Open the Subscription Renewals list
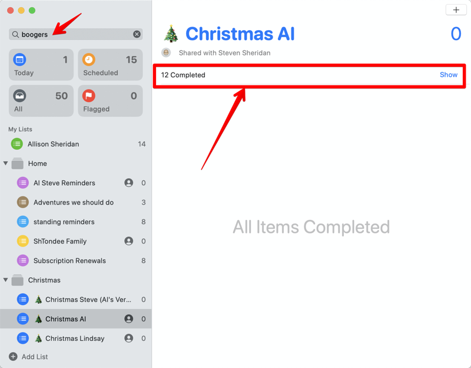471x368 pixels. click(69, 261)
